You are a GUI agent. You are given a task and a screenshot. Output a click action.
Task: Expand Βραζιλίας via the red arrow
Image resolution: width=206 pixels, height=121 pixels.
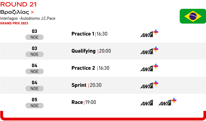32,12
